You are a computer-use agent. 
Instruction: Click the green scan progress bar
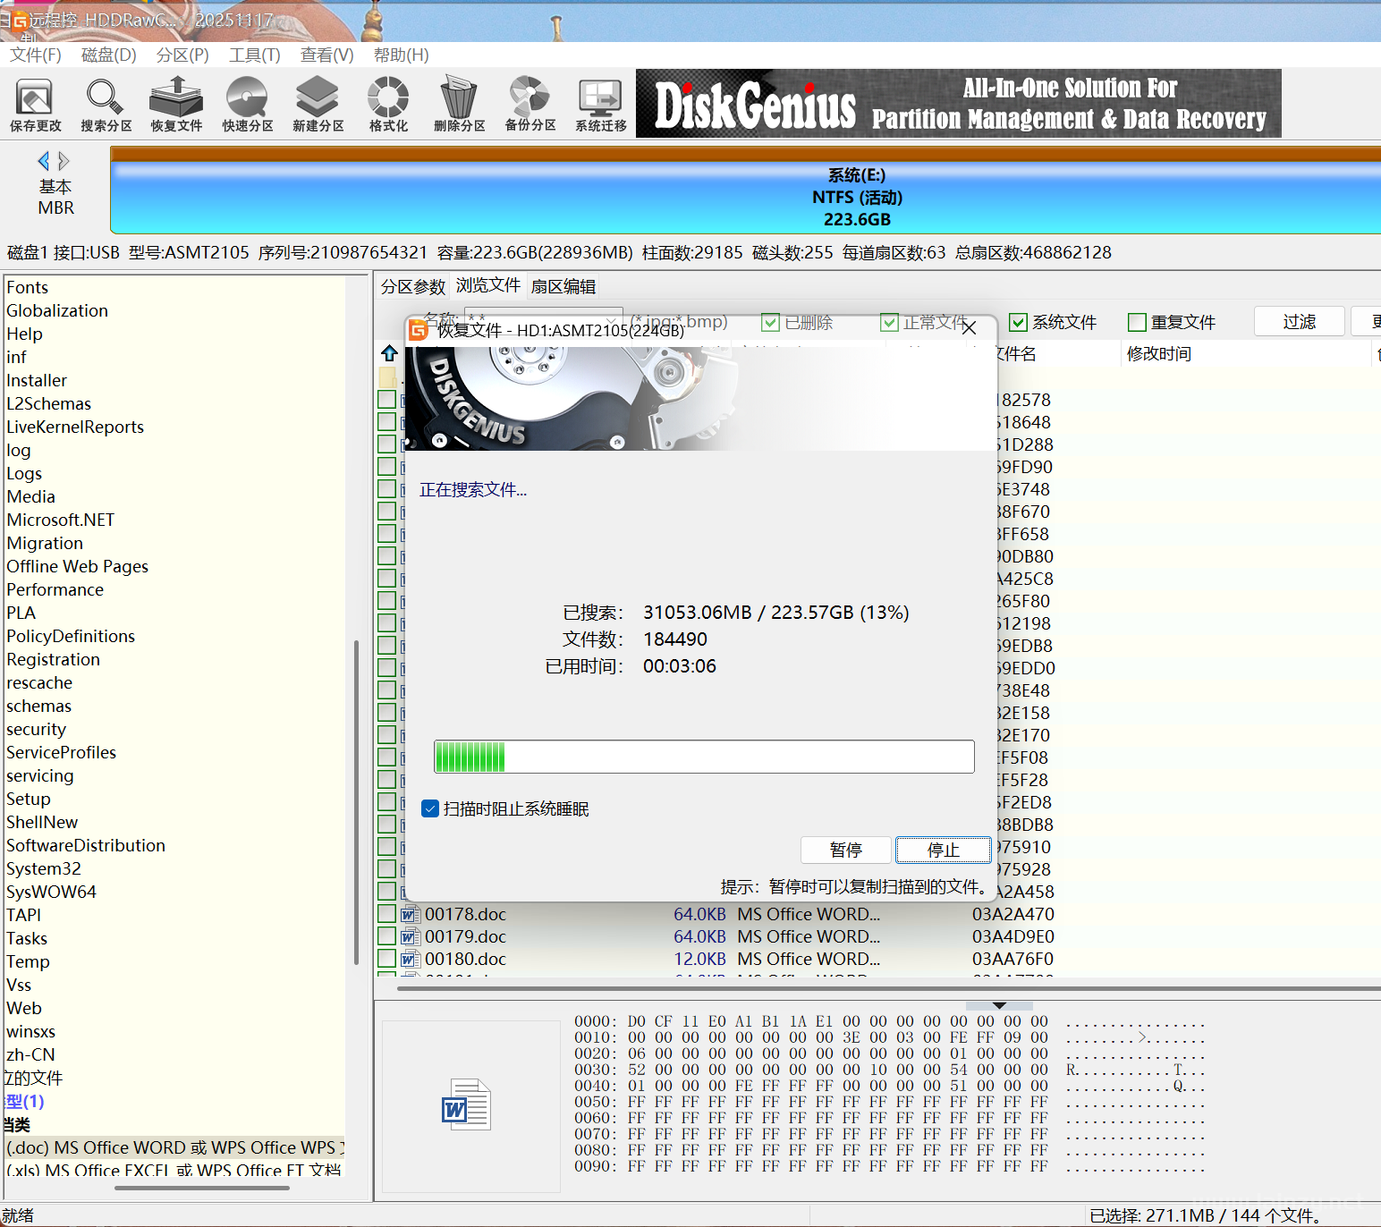click(x=704, y=757)
